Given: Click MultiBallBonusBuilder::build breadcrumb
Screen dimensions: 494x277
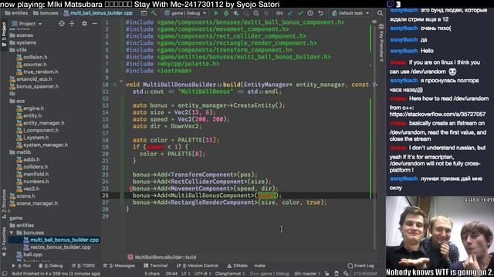Looking at the screenshot, I should click(x=162, y=257).
